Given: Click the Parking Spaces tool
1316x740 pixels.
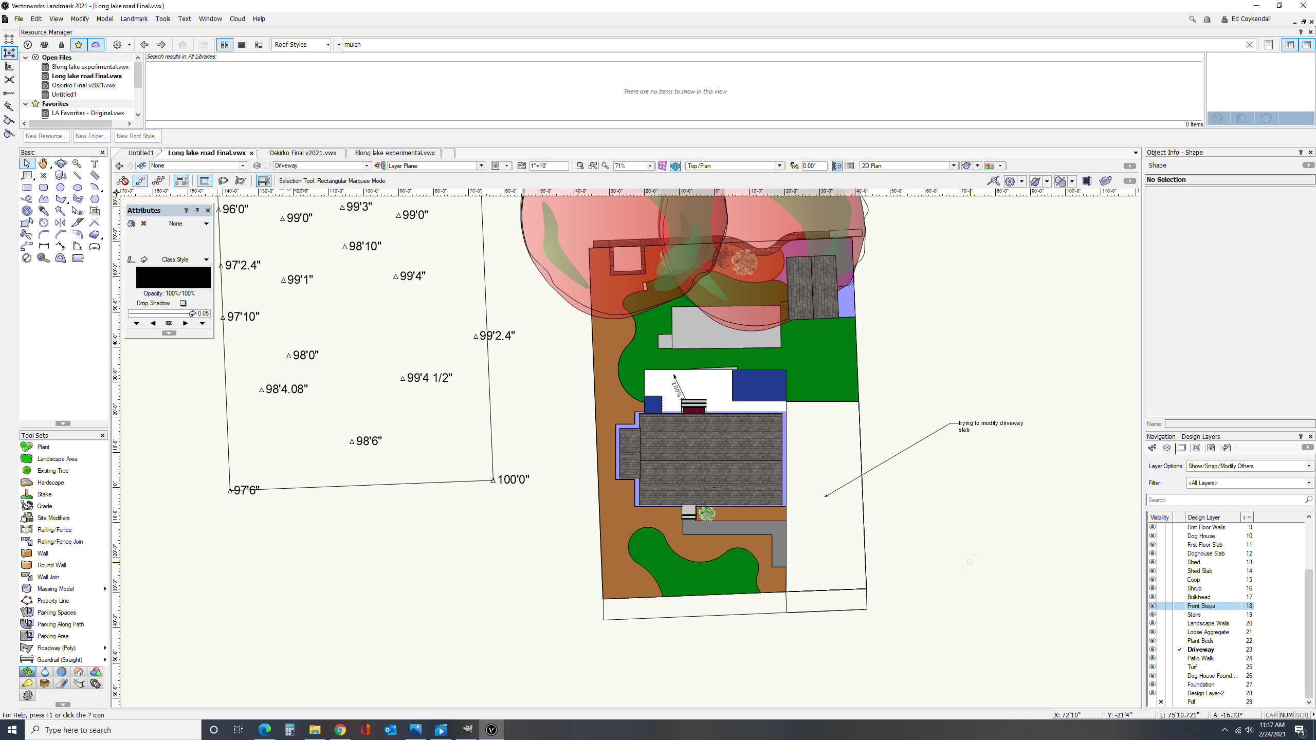Looking at the screenshot, I should click(x=56, y=613).
